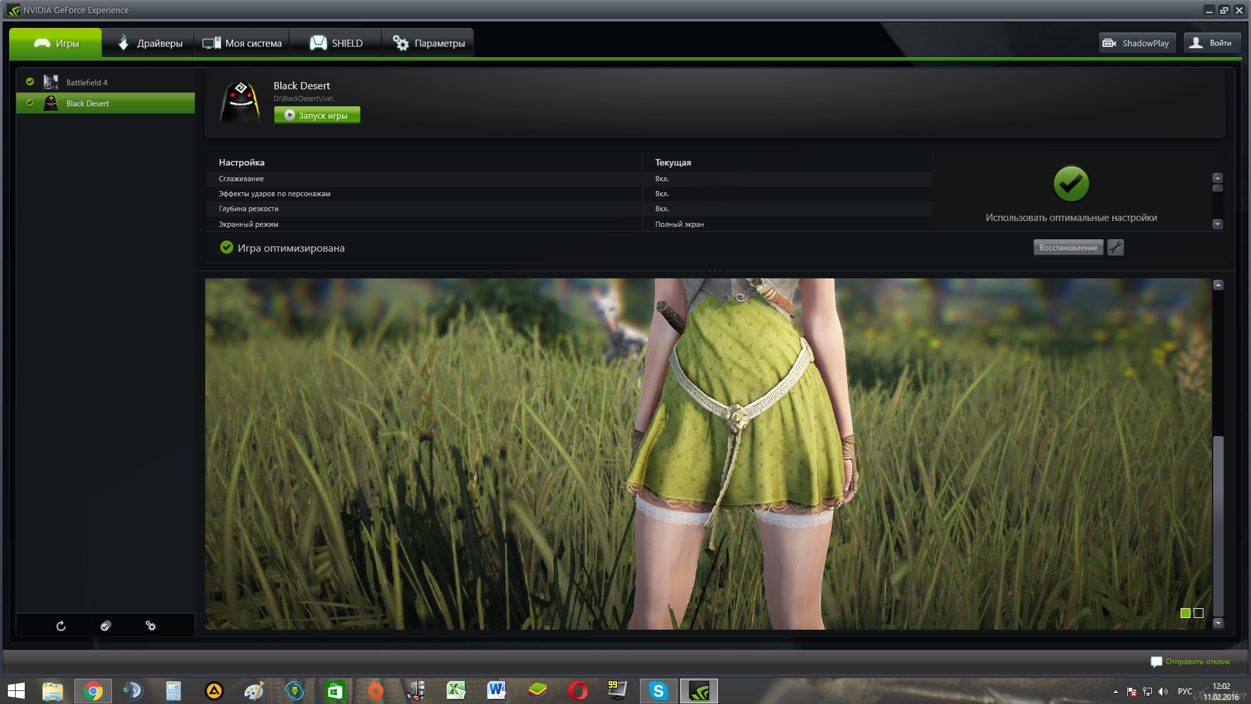This screenshot has width=1251, height=704.
Task: Switch to the Драйверы tab
Action: [149, 43]
